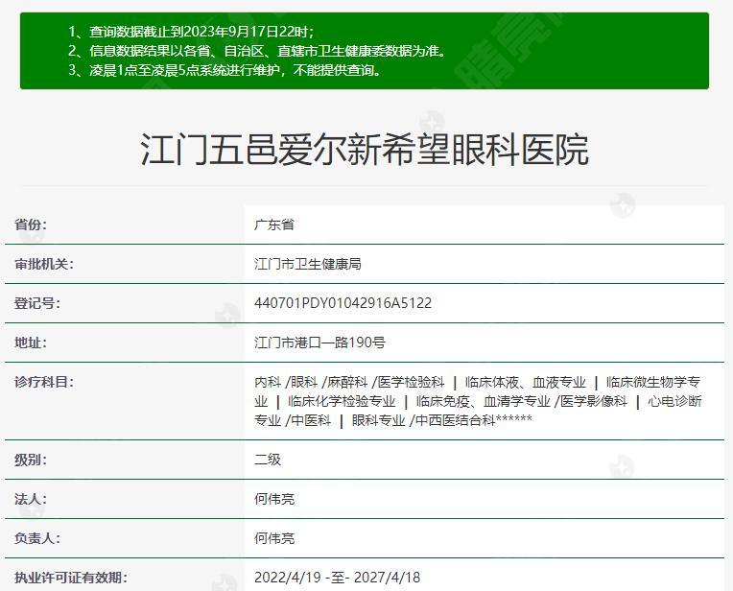This screenshot has height=591, width=733.
Task: Click the 诊疗科目 label
Action: [44, 382]
